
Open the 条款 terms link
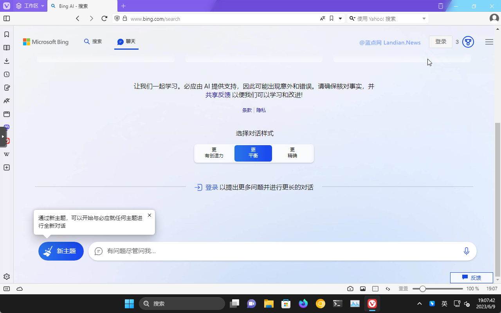tap(247, 110)
